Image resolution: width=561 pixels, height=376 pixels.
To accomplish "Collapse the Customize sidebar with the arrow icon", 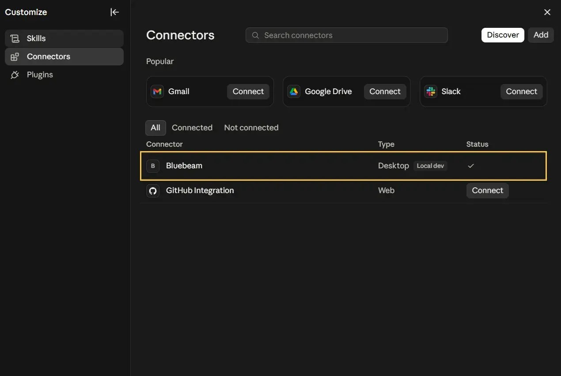I will click(115, 12).
